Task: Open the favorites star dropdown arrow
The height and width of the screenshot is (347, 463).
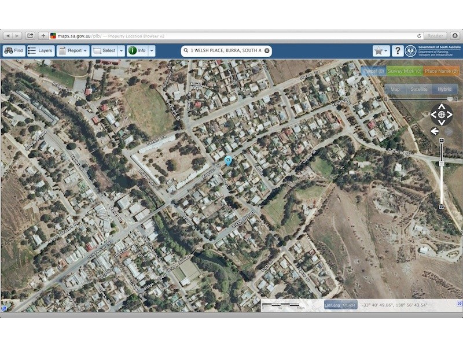Action: click(385, 50)
